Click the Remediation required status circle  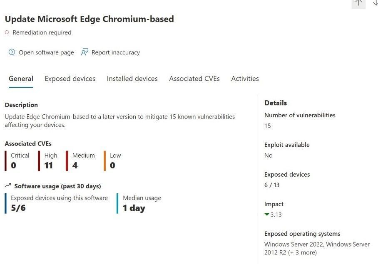point(7,32)
